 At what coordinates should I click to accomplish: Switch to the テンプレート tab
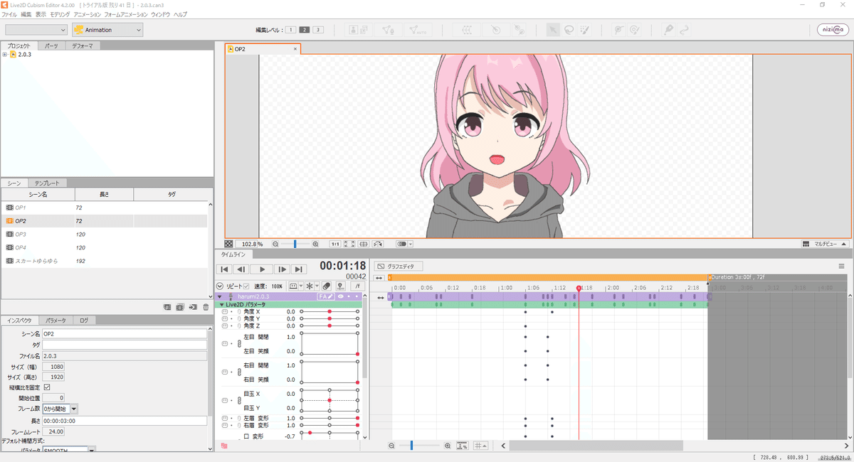[x=48, y=183]
